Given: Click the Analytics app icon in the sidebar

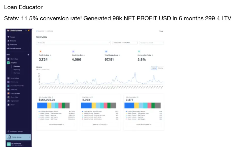Looking at the screenshot, I should [9, 63].
